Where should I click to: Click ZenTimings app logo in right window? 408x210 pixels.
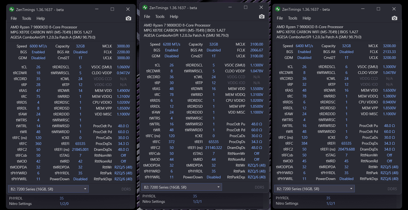click(x=278, y=9)
